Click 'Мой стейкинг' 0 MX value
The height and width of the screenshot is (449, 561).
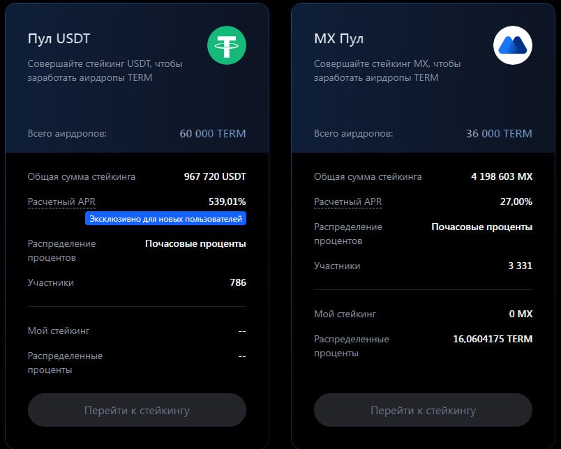(x=521, y=314)
